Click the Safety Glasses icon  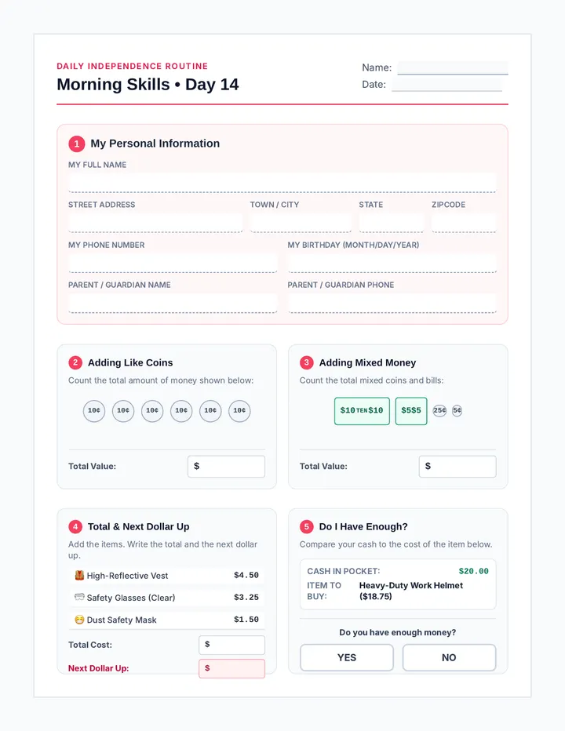[x=79, y=597]
